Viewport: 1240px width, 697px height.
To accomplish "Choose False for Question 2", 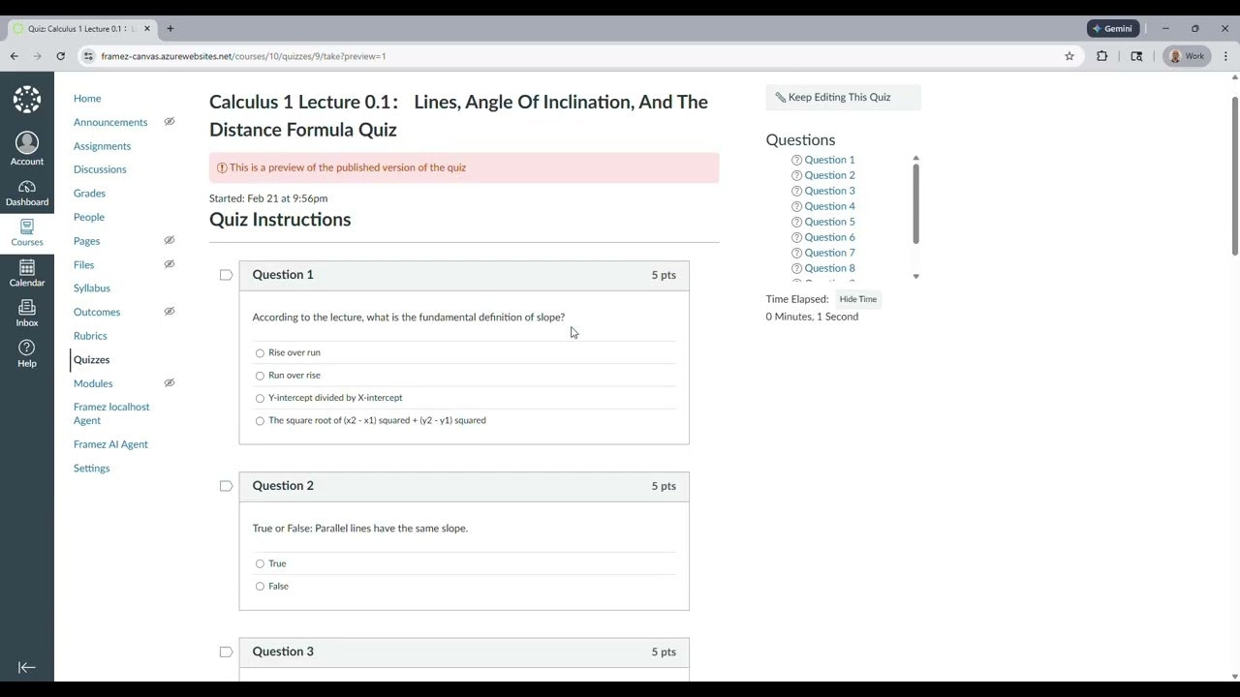I will click(260, 587).
